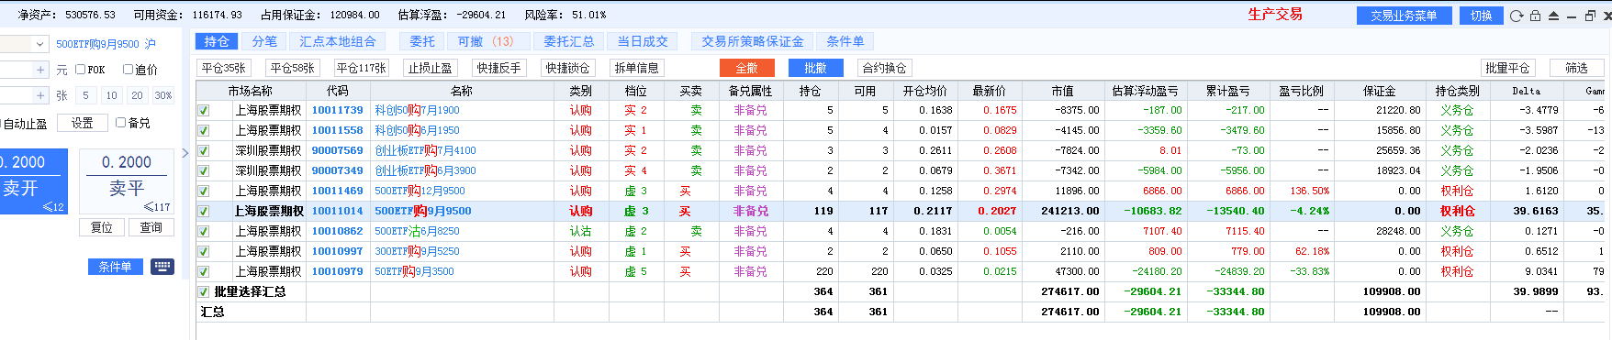Click the 平仓117张 button
1612x340 pixels.
[361, 68]
